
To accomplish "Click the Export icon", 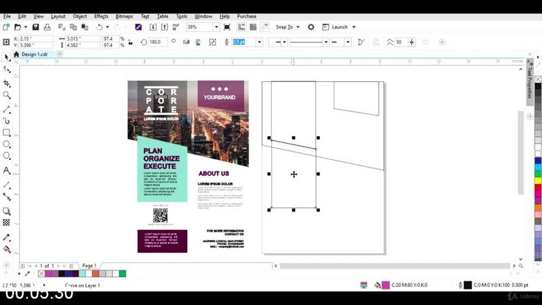I will point(165,27).
